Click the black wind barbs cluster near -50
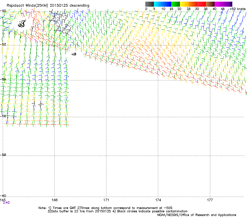The width and height of the screenshot is (247, 217). click(x=61, y=22)
